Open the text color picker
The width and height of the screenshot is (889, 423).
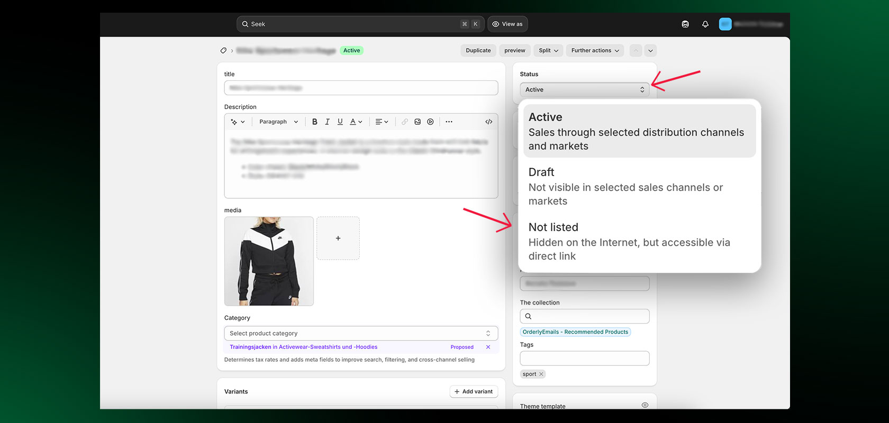point(356,122)
